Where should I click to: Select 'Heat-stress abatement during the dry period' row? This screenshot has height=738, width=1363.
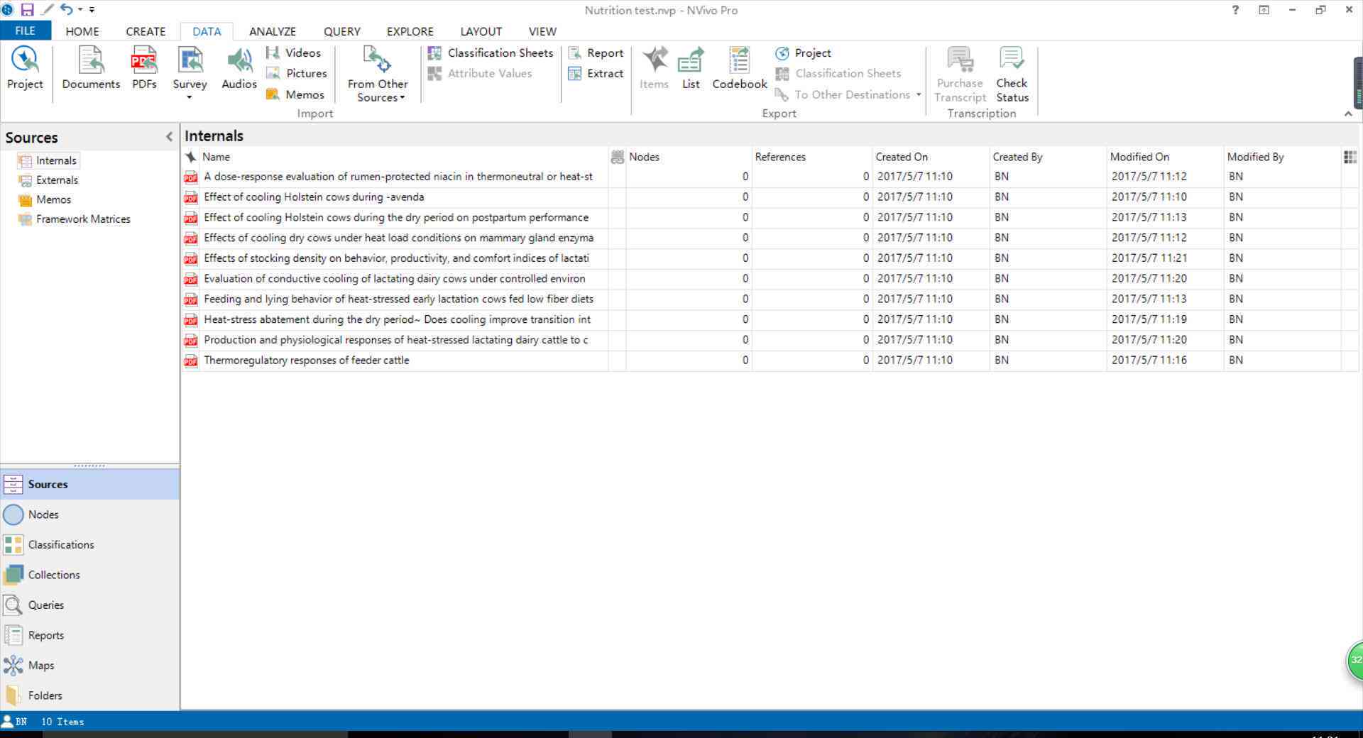[770, 320]
